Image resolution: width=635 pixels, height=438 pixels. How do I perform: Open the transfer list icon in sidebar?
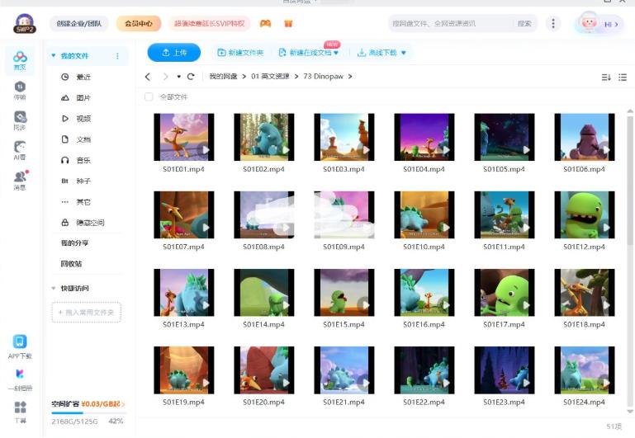20,90
